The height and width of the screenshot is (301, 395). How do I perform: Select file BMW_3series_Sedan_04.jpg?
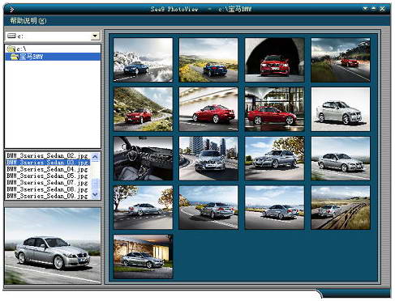tap(47, 169)
